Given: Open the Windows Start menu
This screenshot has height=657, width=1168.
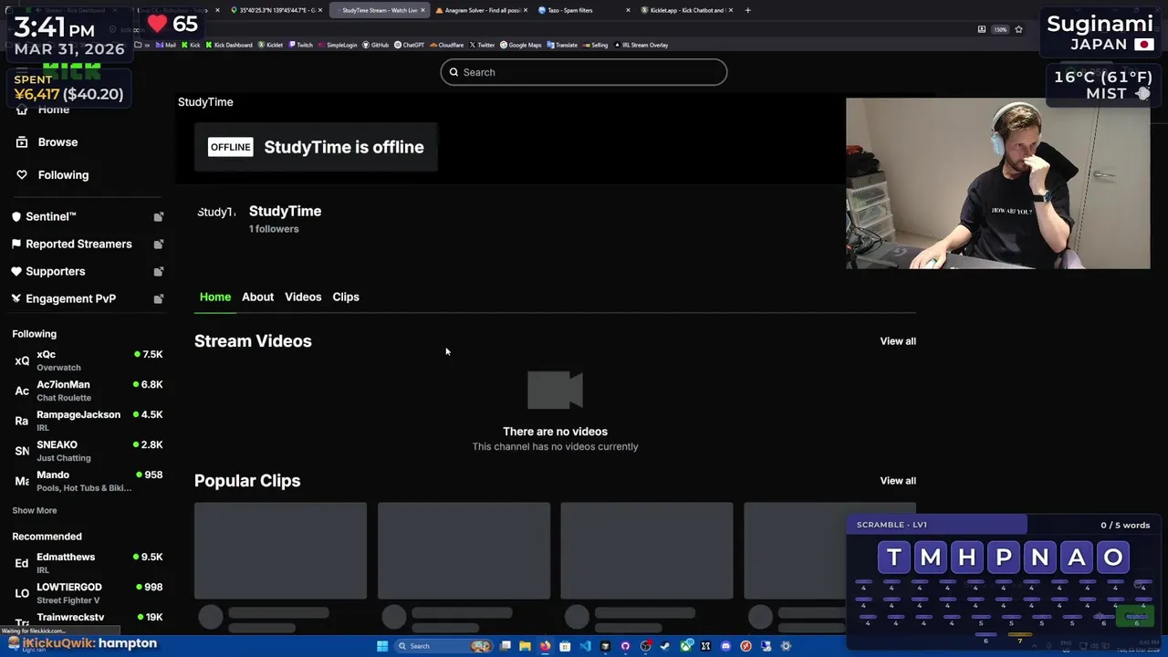Looking at the screenshot, I should [x=382, y=646].
